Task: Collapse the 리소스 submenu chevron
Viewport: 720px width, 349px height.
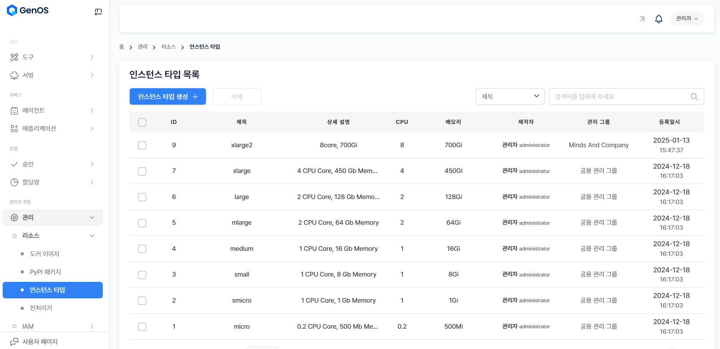Action: tap(92, 236)
